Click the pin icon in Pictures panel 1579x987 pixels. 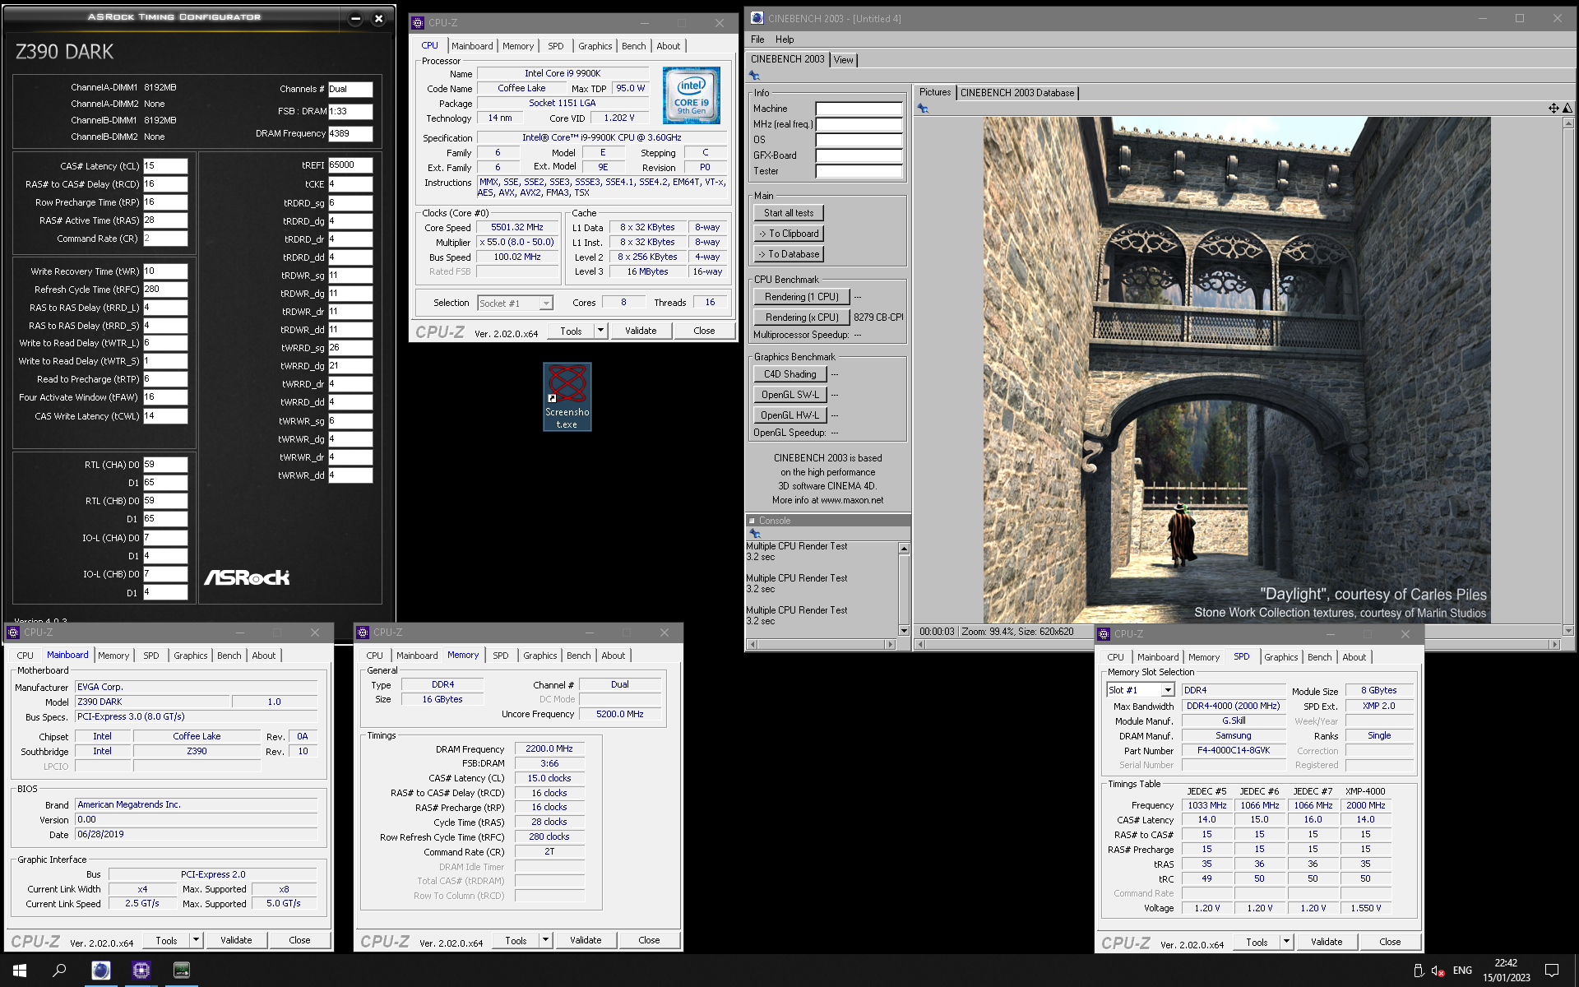click(x=923, y=109)
